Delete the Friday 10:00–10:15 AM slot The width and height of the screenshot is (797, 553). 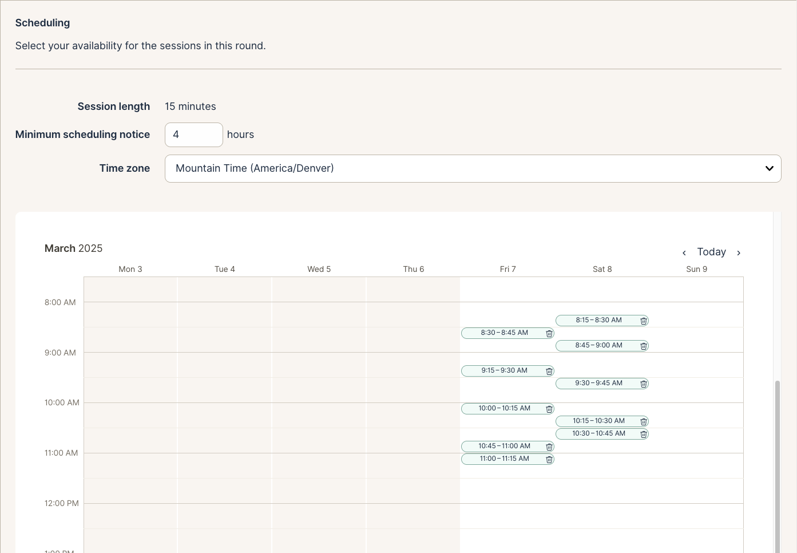pos(549,409)
